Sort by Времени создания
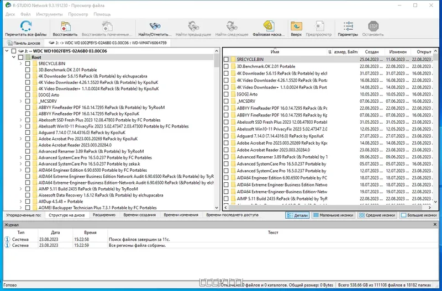 pyautogui.click(x=140, y=215)
